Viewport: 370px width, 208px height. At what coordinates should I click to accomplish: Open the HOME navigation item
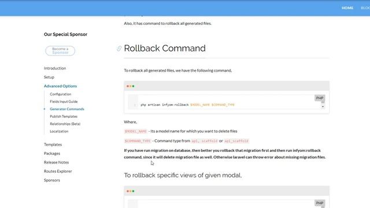click(347, 8)
